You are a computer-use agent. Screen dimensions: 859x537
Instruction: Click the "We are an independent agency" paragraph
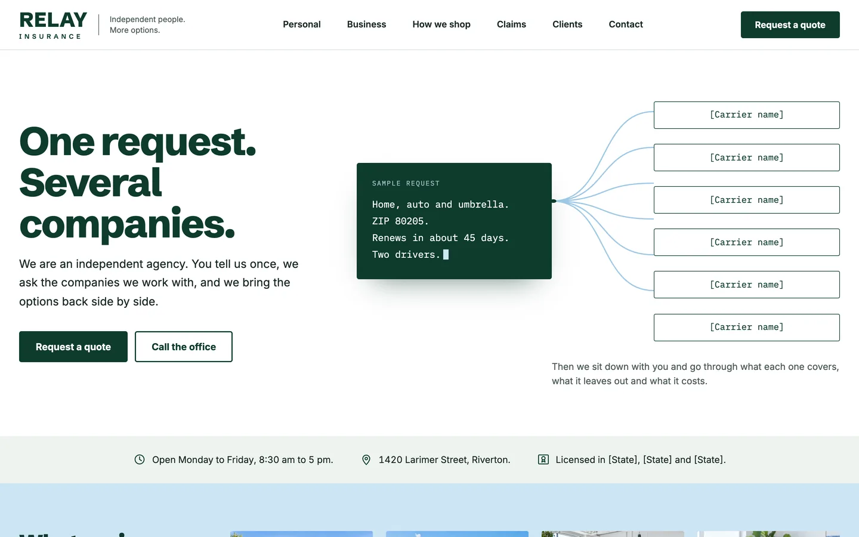(x=159, y=283)
